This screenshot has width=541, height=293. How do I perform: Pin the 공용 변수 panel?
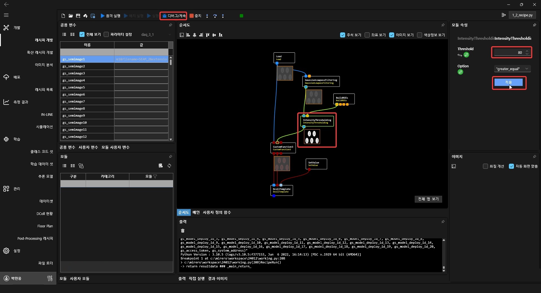coord(170,25)
